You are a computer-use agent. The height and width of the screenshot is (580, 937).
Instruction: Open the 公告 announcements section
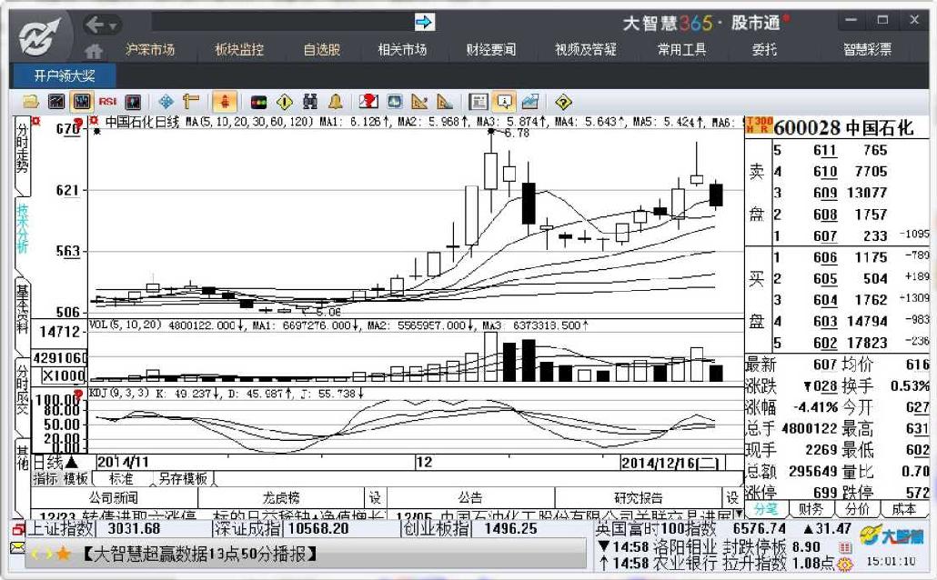pos(471,497)
